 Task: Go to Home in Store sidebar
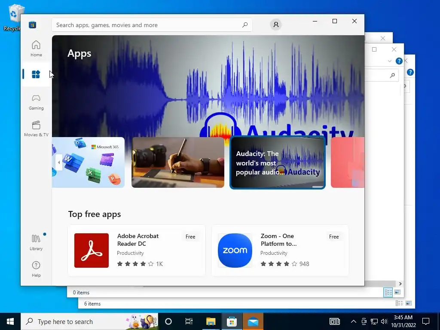[x=36, y=48]
